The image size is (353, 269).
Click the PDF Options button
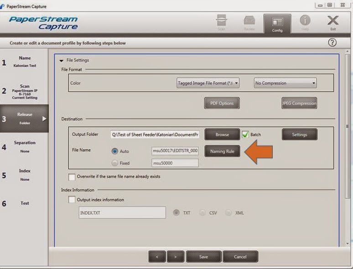[222, 103]
